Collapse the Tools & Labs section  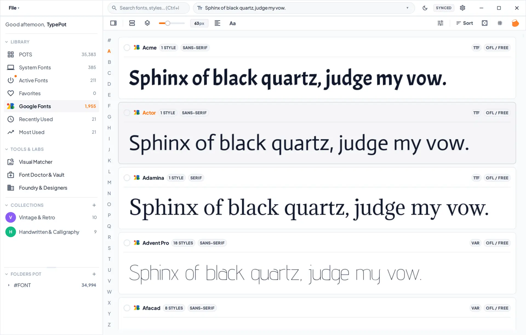coord(7,149)
